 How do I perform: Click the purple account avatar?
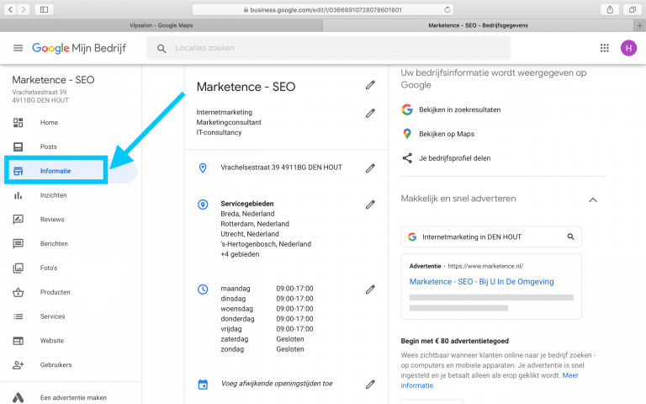coord(628,48)
